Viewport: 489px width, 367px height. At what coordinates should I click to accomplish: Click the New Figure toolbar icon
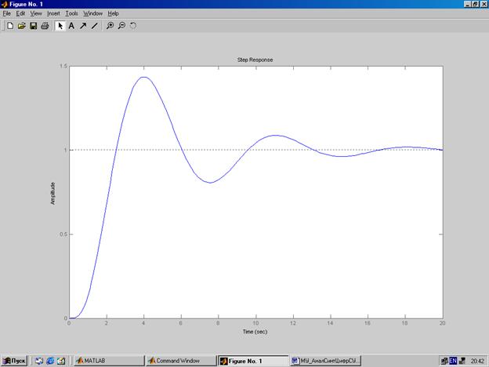[x=9, y=25]
